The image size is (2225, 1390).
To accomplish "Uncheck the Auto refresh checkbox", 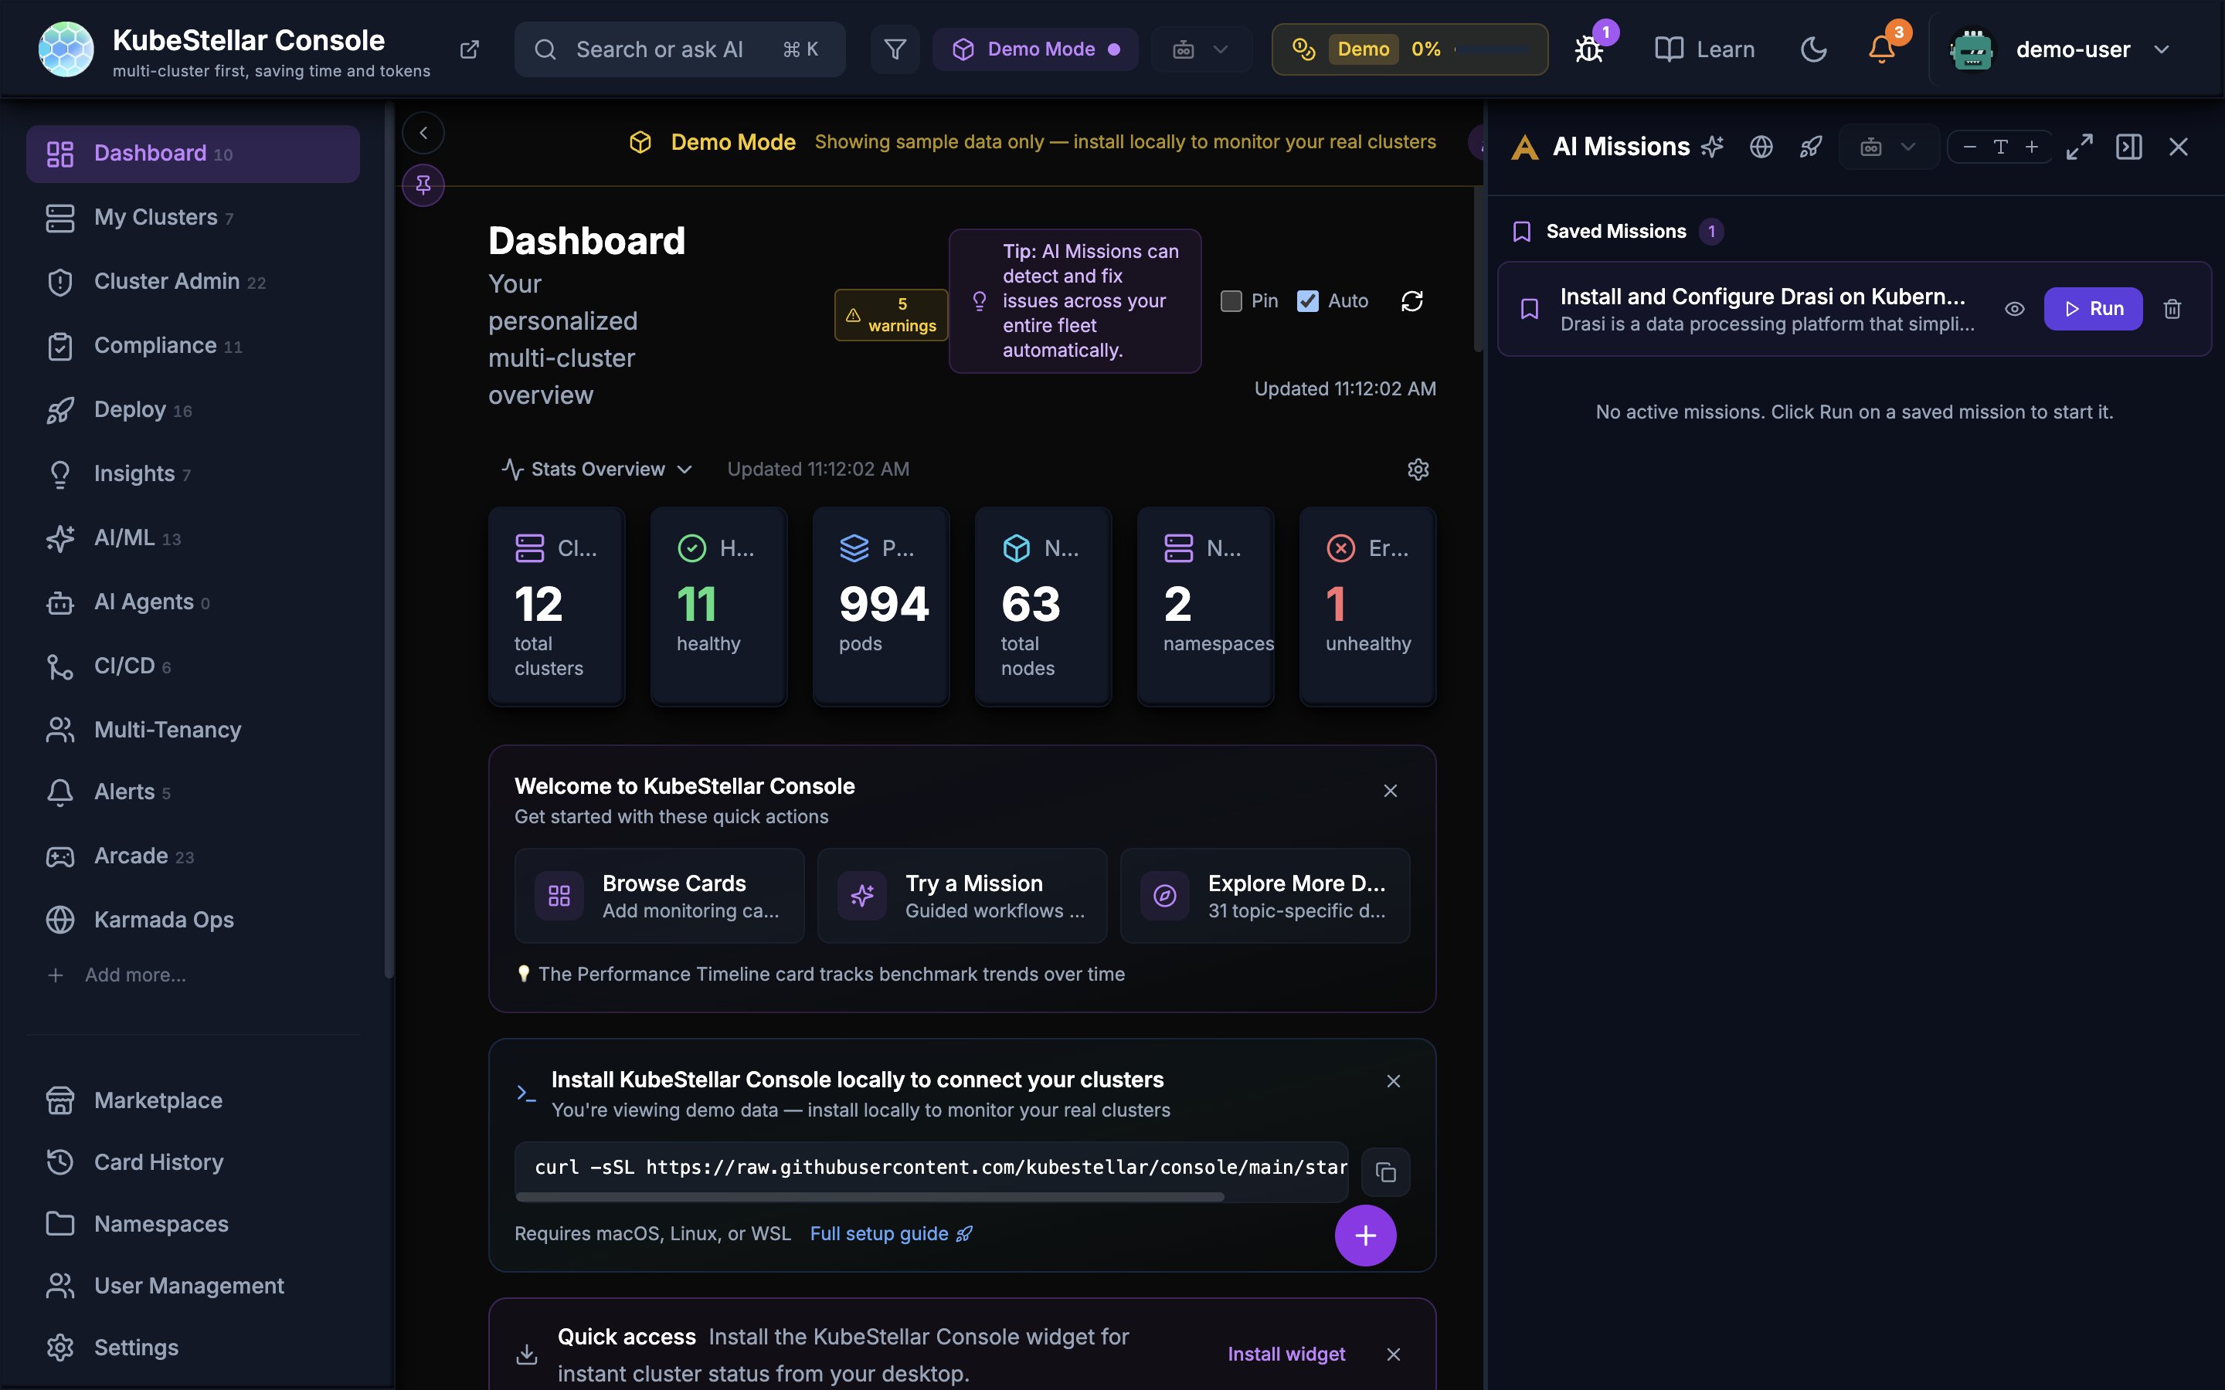I will point(1307,301).
